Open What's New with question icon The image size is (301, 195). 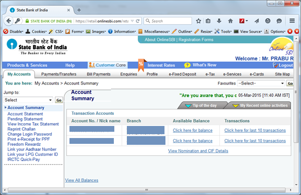(x=200, y=65)
